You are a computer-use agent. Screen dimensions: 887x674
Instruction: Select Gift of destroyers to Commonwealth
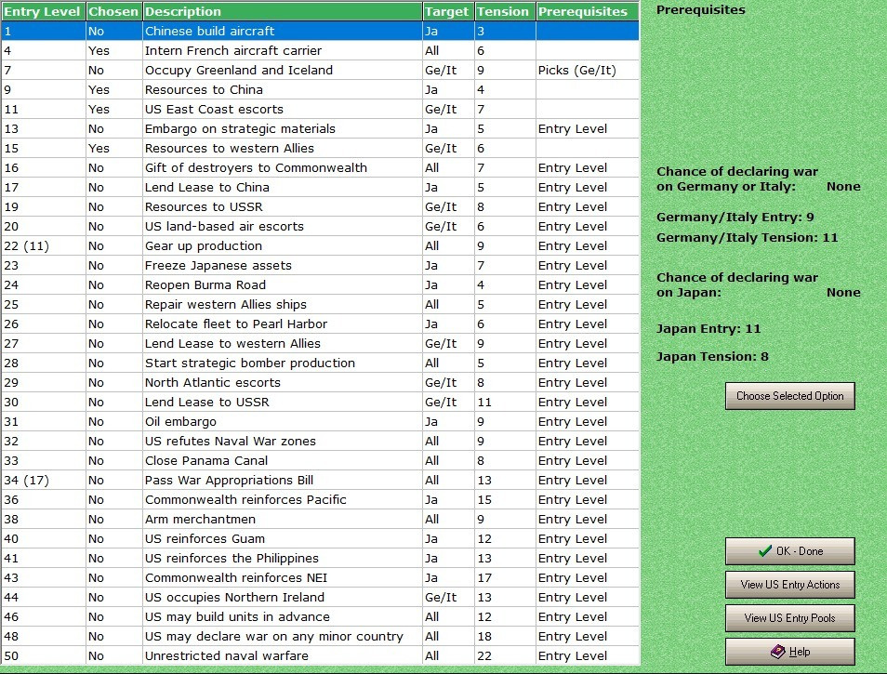point(320,168)
